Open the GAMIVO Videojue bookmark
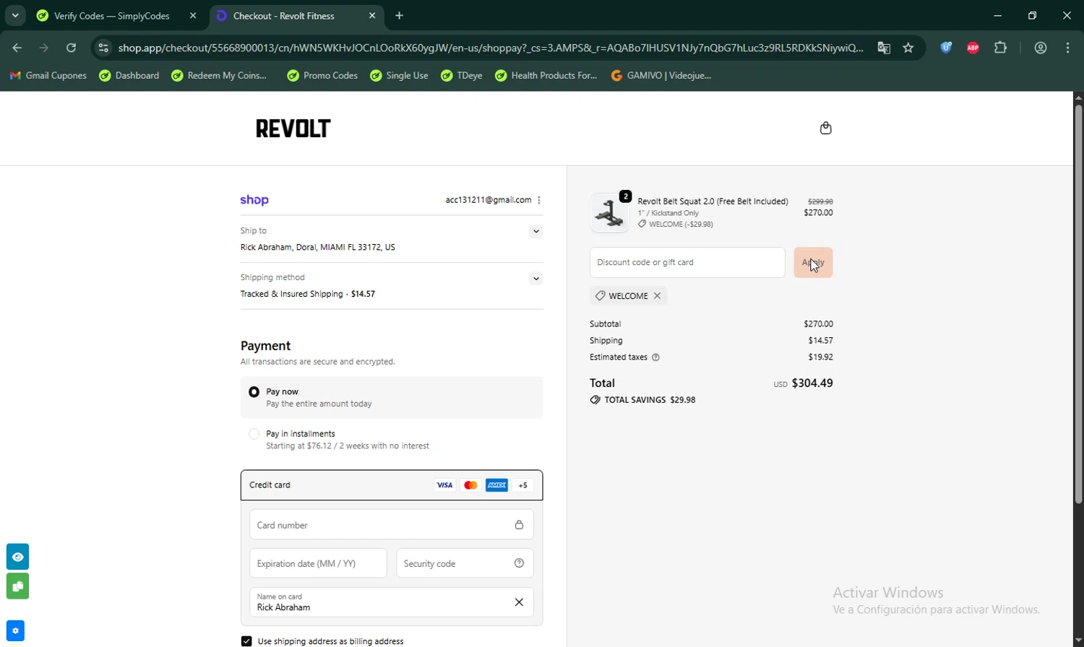The height and width of the screenshot is (647, 1084). (x=661, y=75)
